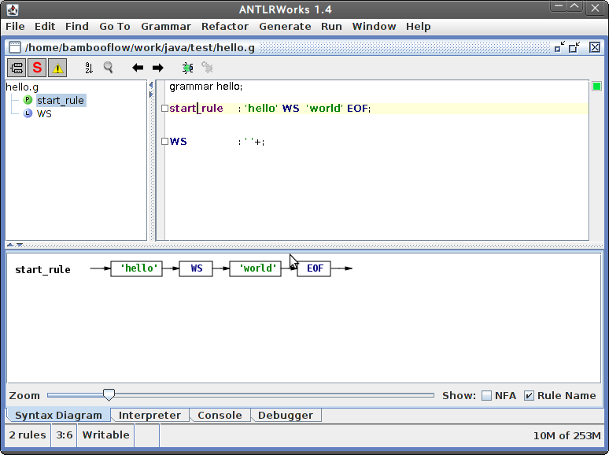Image resolution: width=609 pixels, height=455 pixels.
Task: Click the 'world' box in syntax diagram
Action: click(x=255, y=268)
